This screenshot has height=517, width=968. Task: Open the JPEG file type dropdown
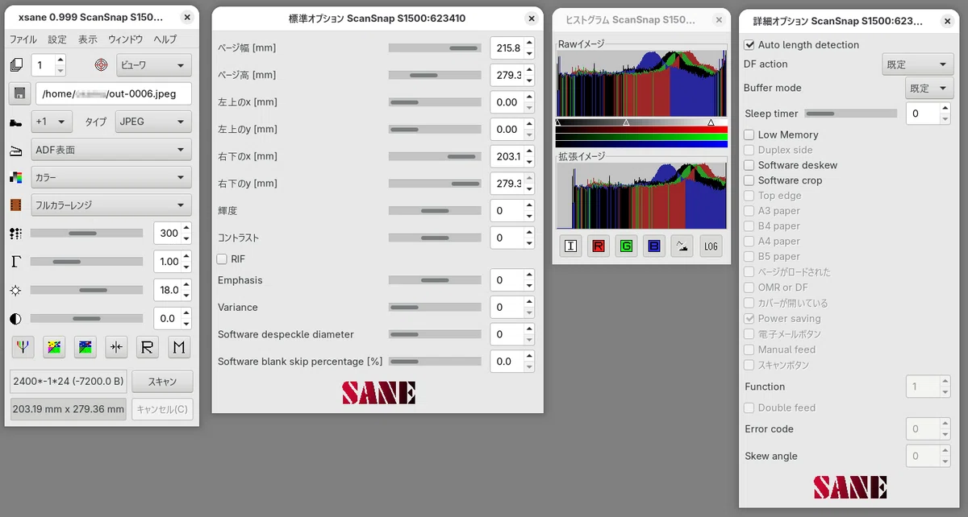(153, 122)
